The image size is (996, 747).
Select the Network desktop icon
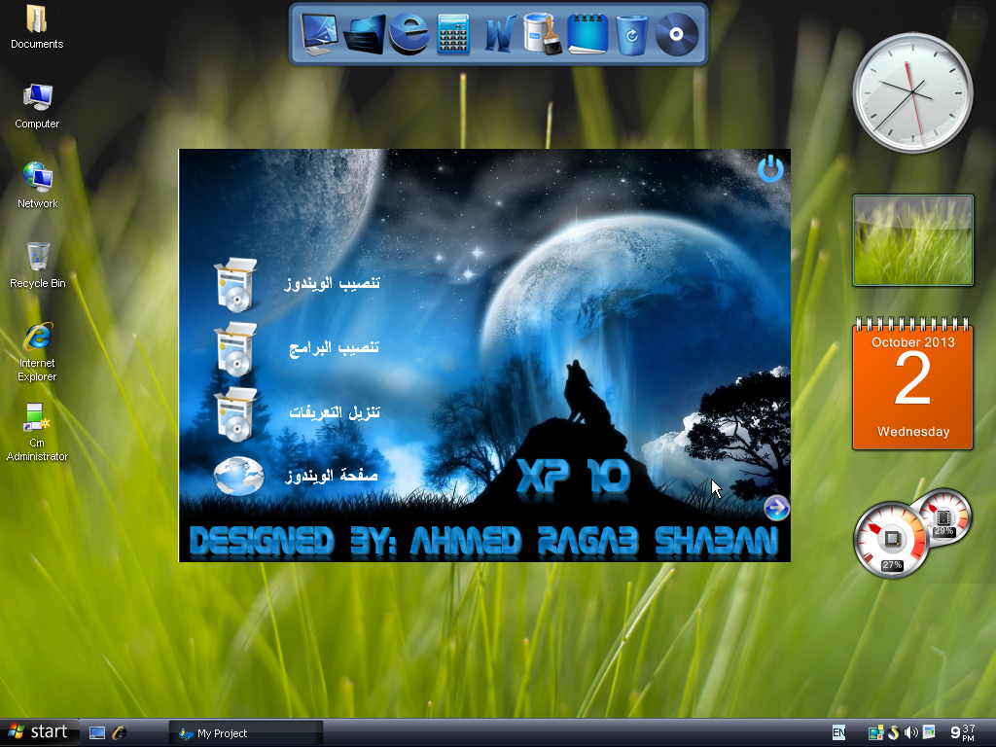pos(37,186)
